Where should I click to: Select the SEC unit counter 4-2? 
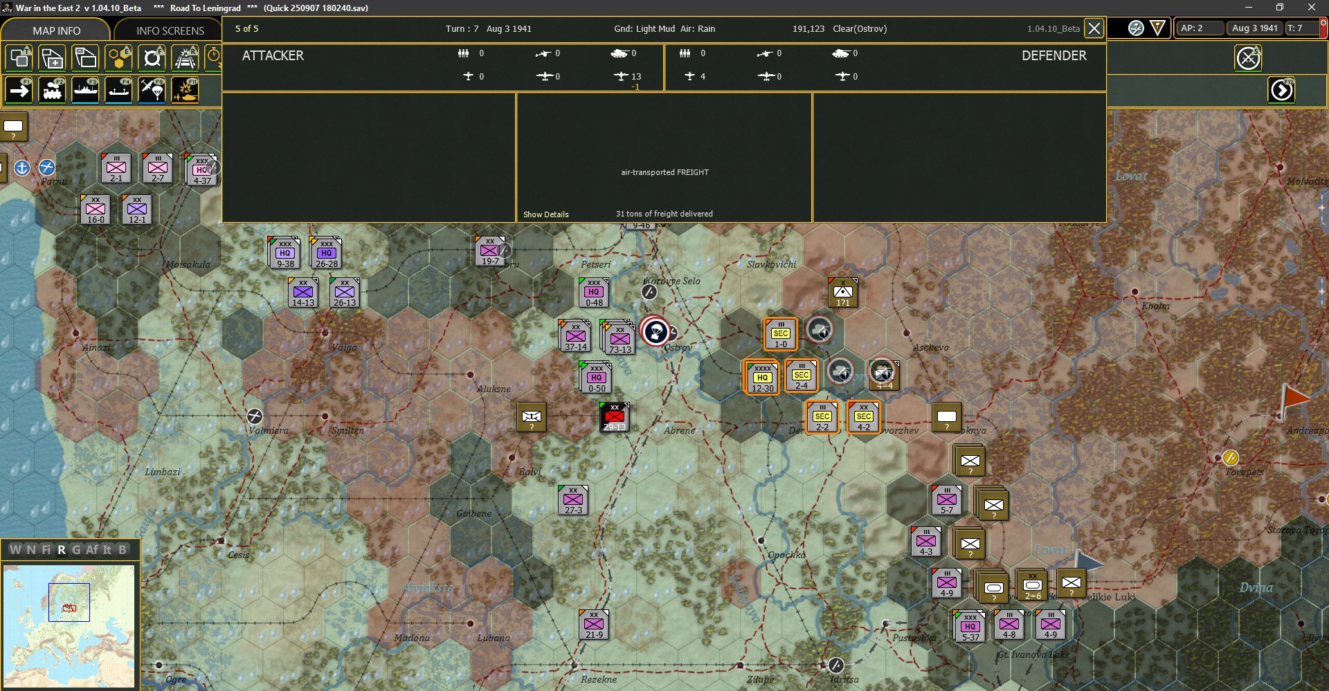pos(864,417)
